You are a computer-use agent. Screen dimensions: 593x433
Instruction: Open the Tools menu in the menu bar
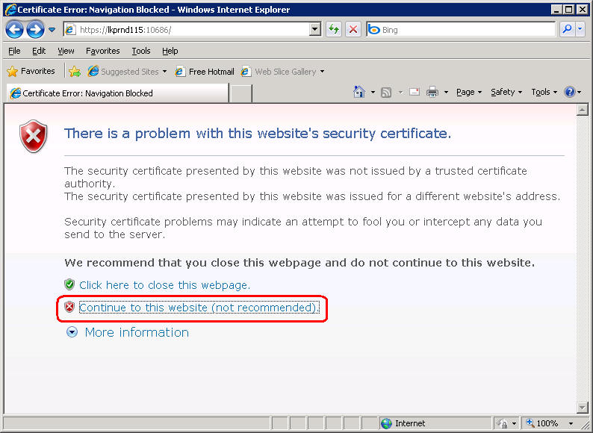(x=140, y=51)
